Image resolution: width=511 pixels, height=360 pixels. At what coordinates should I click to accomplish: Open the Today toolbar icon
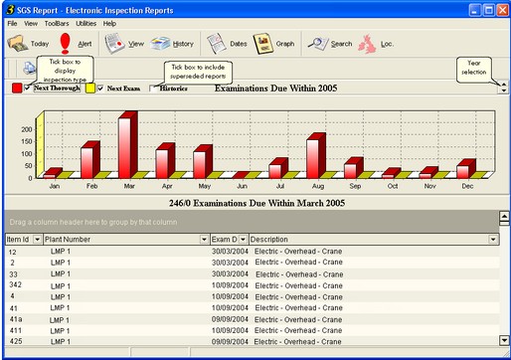coord(18,44)
